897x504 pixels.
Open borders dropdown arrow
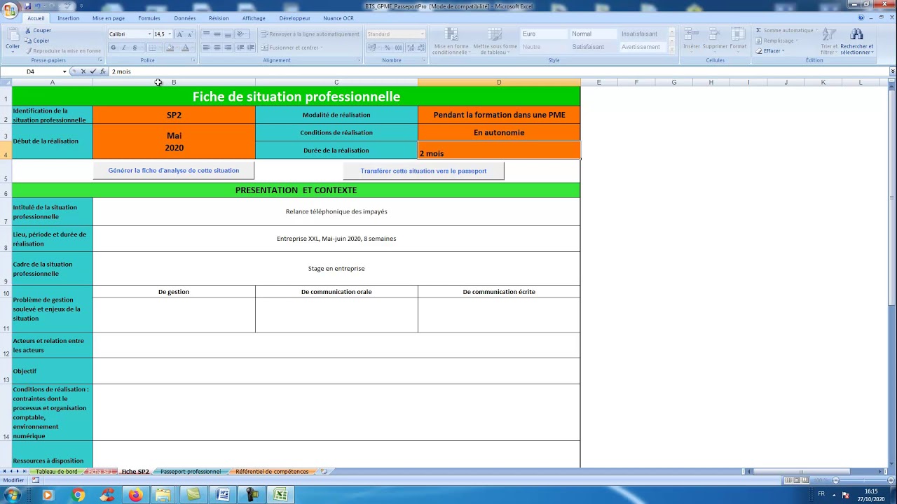[x=160, y=48]
